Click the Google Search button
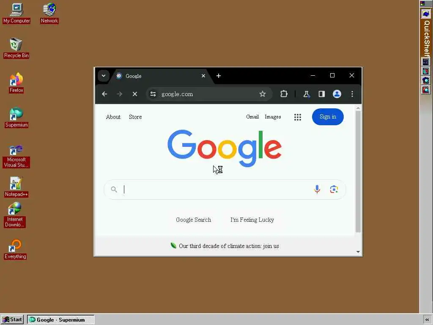The height and width of the screenshot is (325, 433). [x=193, y=220]
